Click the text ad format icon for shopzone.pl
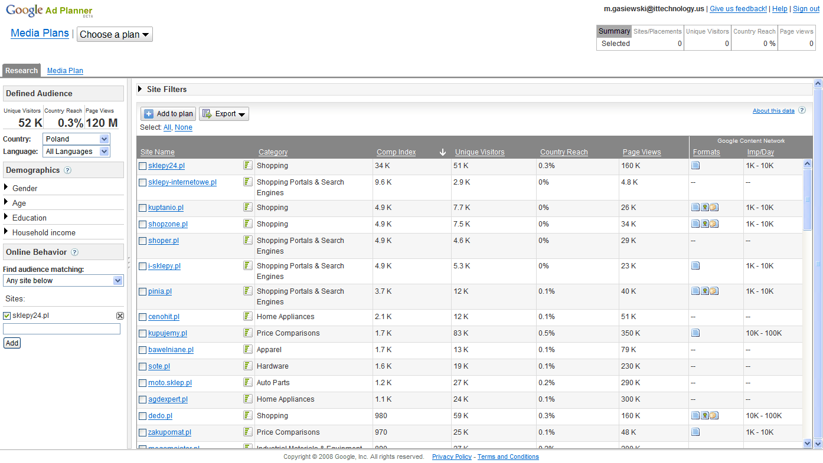The image size is (823, 463). coord(695,224)
